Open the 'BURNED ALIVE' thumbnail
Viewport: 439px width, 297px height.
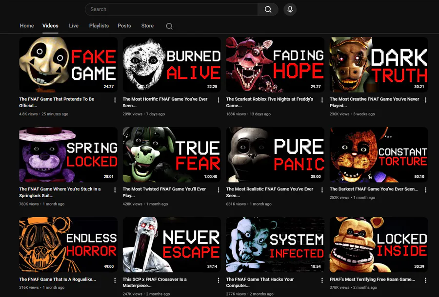(172, 65)
